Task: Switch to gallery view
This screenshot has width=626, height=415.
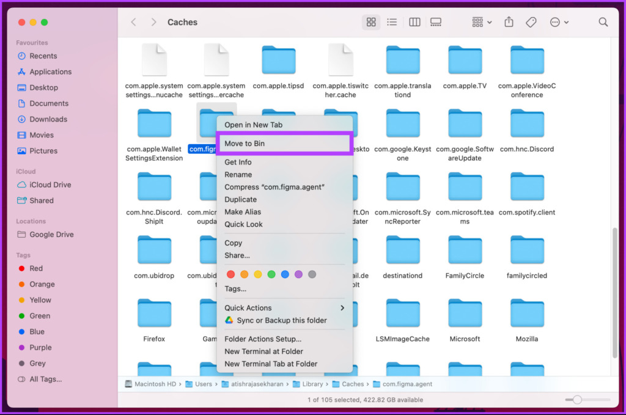Action: (435, 22)
